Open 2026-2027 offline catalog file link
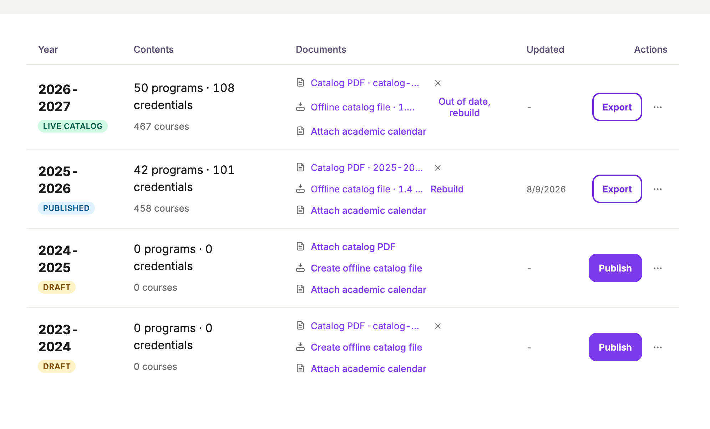This screenshot has height=429, width=710. (x=362, y=107)
